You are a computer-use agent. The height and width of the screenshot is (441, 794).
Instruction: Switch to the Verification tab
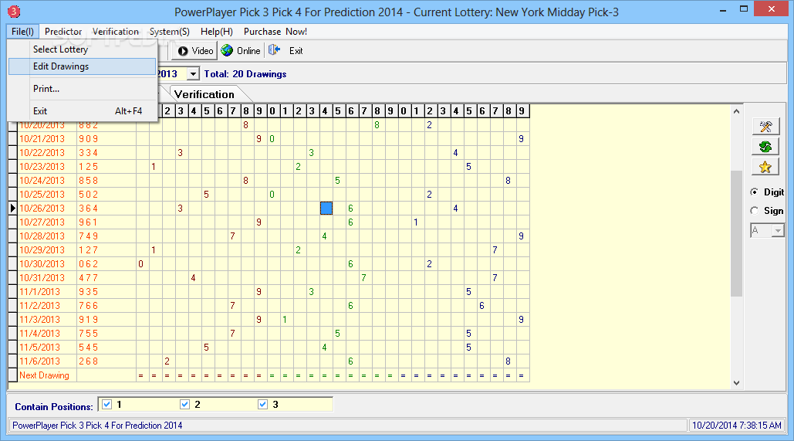(204, 94)
